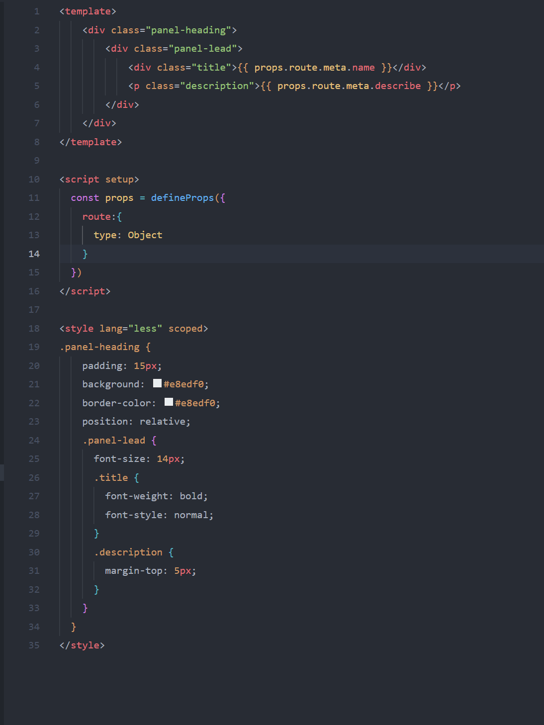Click line number 19 in the gutter
This screenshot has width=544, height=725.
pos(34,347)
